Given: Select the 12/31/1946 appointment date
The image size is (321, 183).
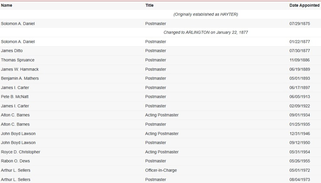Looking at the screenshot, I should pos(299,134).
